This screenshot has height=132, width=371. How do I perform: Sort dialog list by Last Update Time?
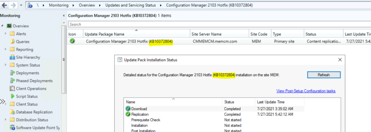[x=279, y=102]
